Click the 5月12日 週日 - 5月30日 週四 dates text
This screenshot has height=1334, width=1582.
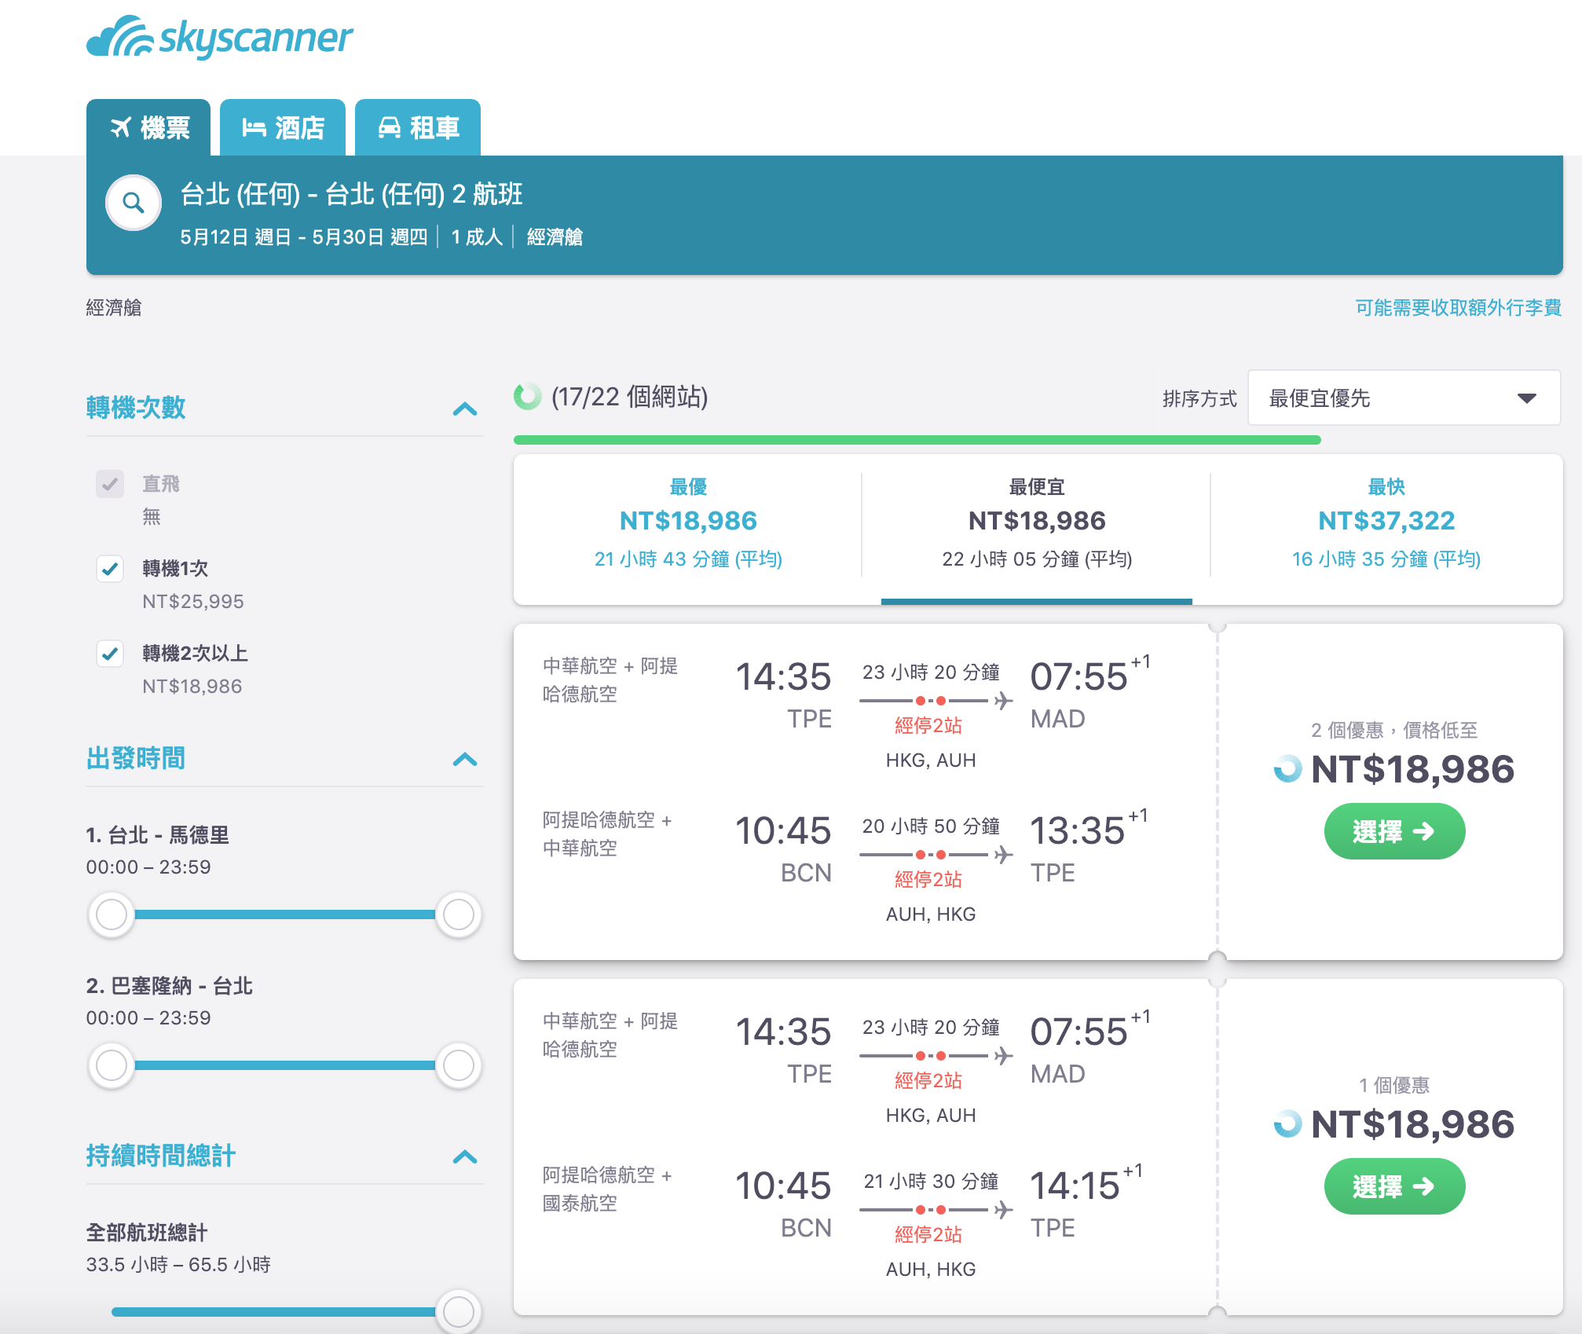(304, 237)
